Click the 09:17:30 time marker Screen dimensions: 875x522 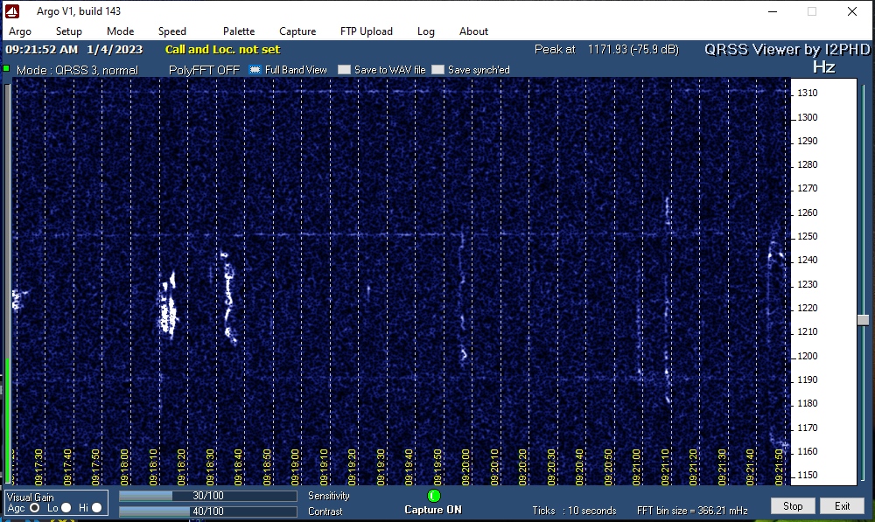tap(39, 467)
